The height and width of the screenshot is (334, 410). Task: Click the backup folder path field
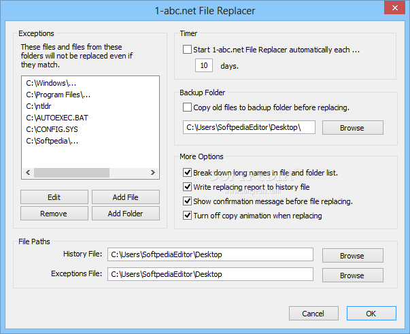pyautogui.click(x=249, y=127)
